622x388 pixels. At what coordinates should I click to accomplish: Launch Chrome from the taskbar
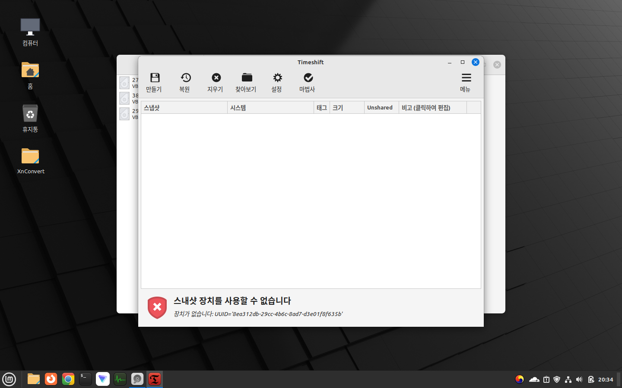click(68, 379)
